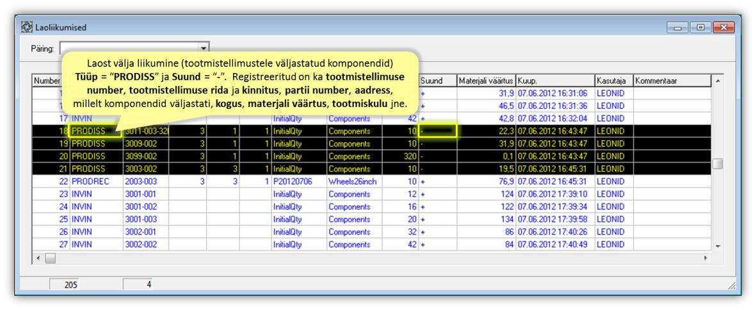Click the horizontal scrollbar thumb
The height and width of the screenshot is (310, 756).
point(50,258)
